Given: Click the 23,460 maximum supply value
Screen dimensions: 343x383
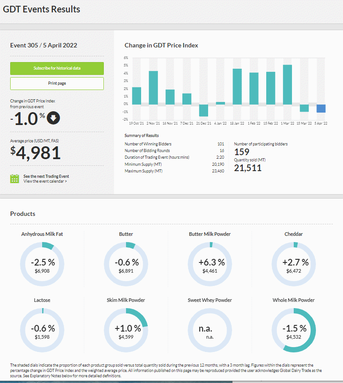Looking at the screenshot, I should [x=218, y=171].
